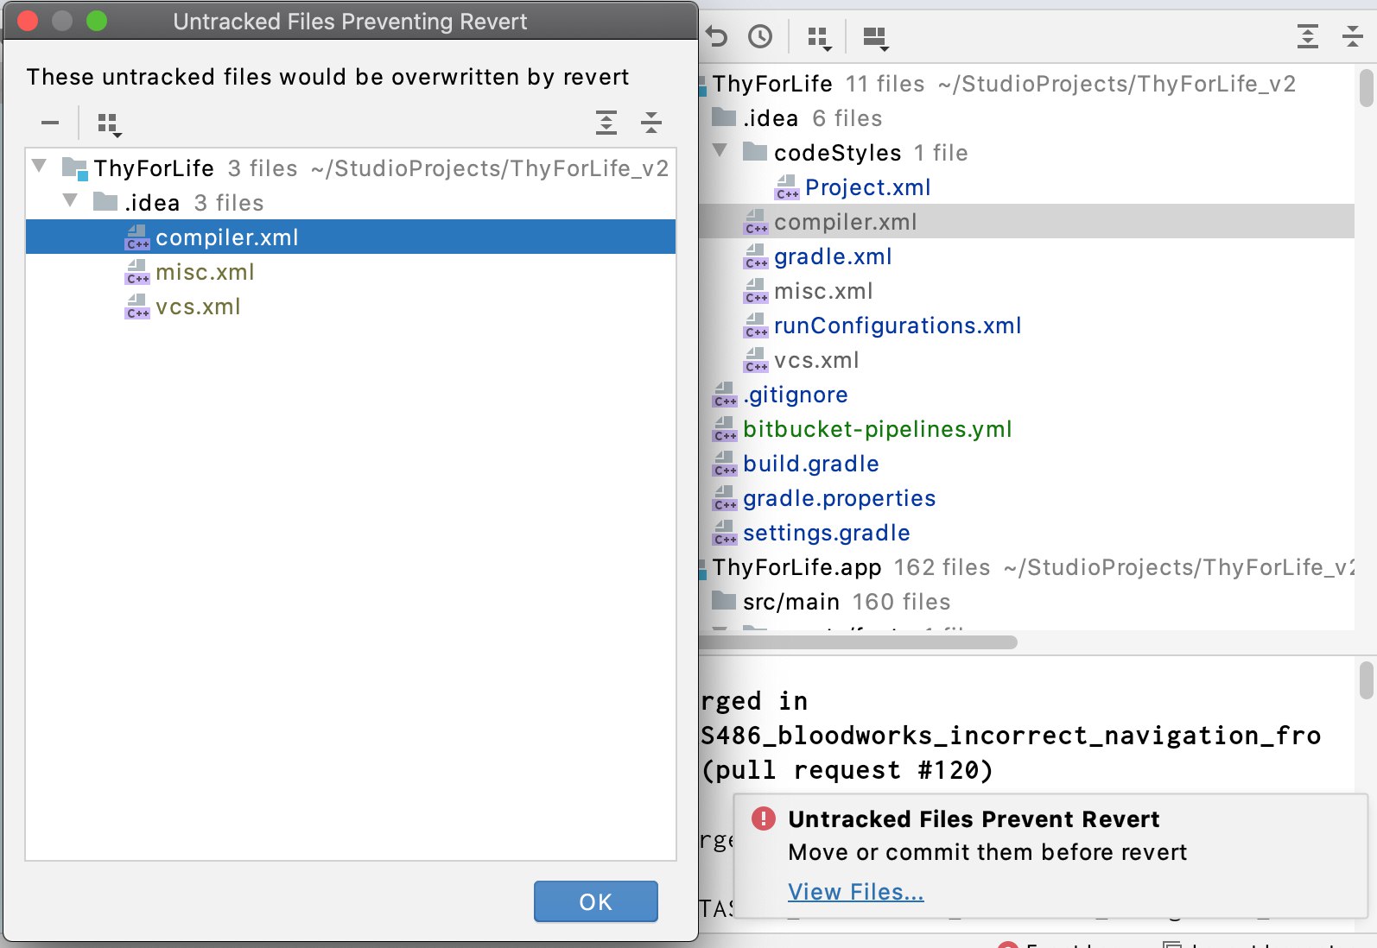Collapse the .idea folder in the dialog
Viewport: 1377px width, 948px height.
click(71, 201)
